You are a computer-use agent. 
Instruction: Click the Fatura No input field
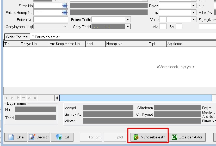click(x=51, y=19)
